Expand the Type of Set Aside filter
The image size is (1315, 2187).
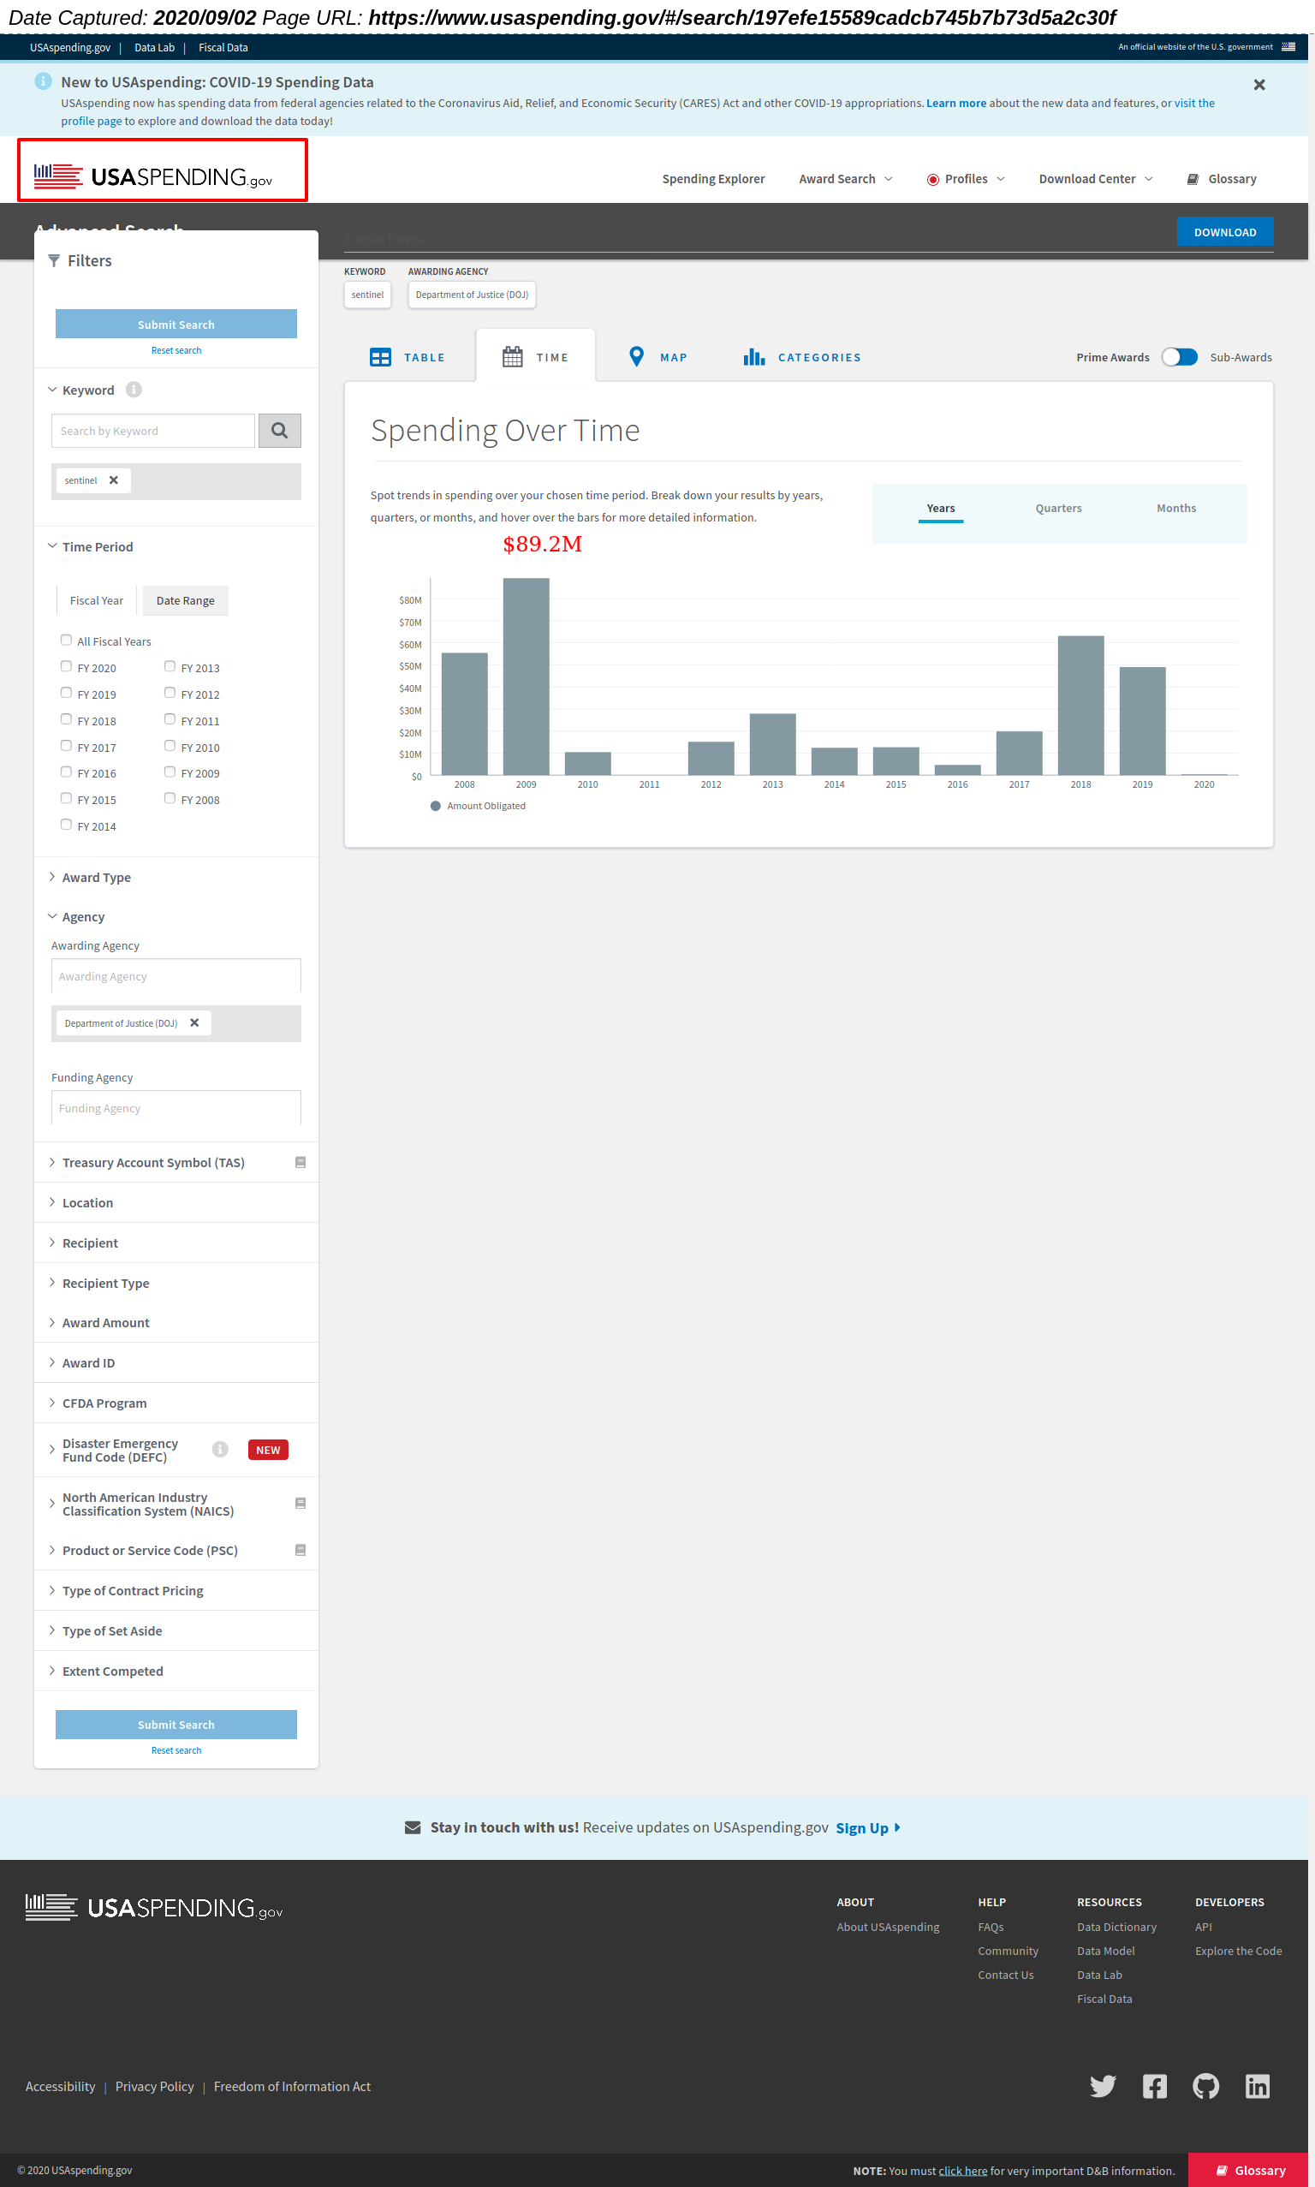pos(105,1630)
